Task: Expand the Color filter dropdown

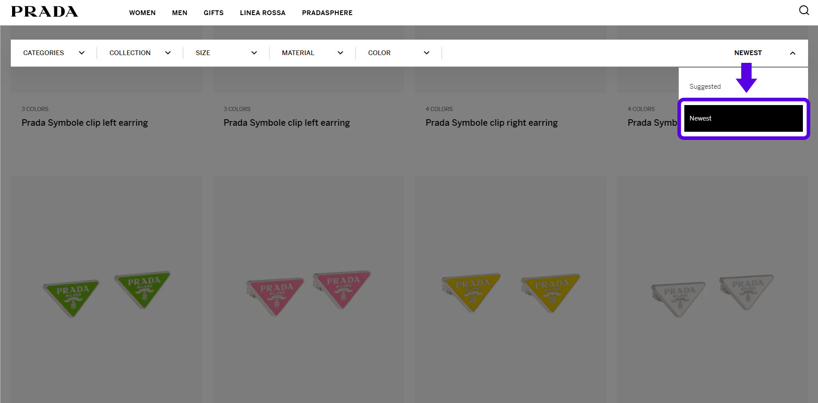Action: point(398,53)
